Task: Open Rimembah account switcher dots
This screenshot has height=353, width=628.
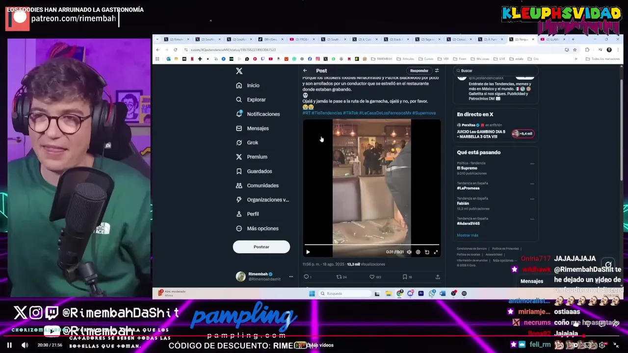Action: 291,277
